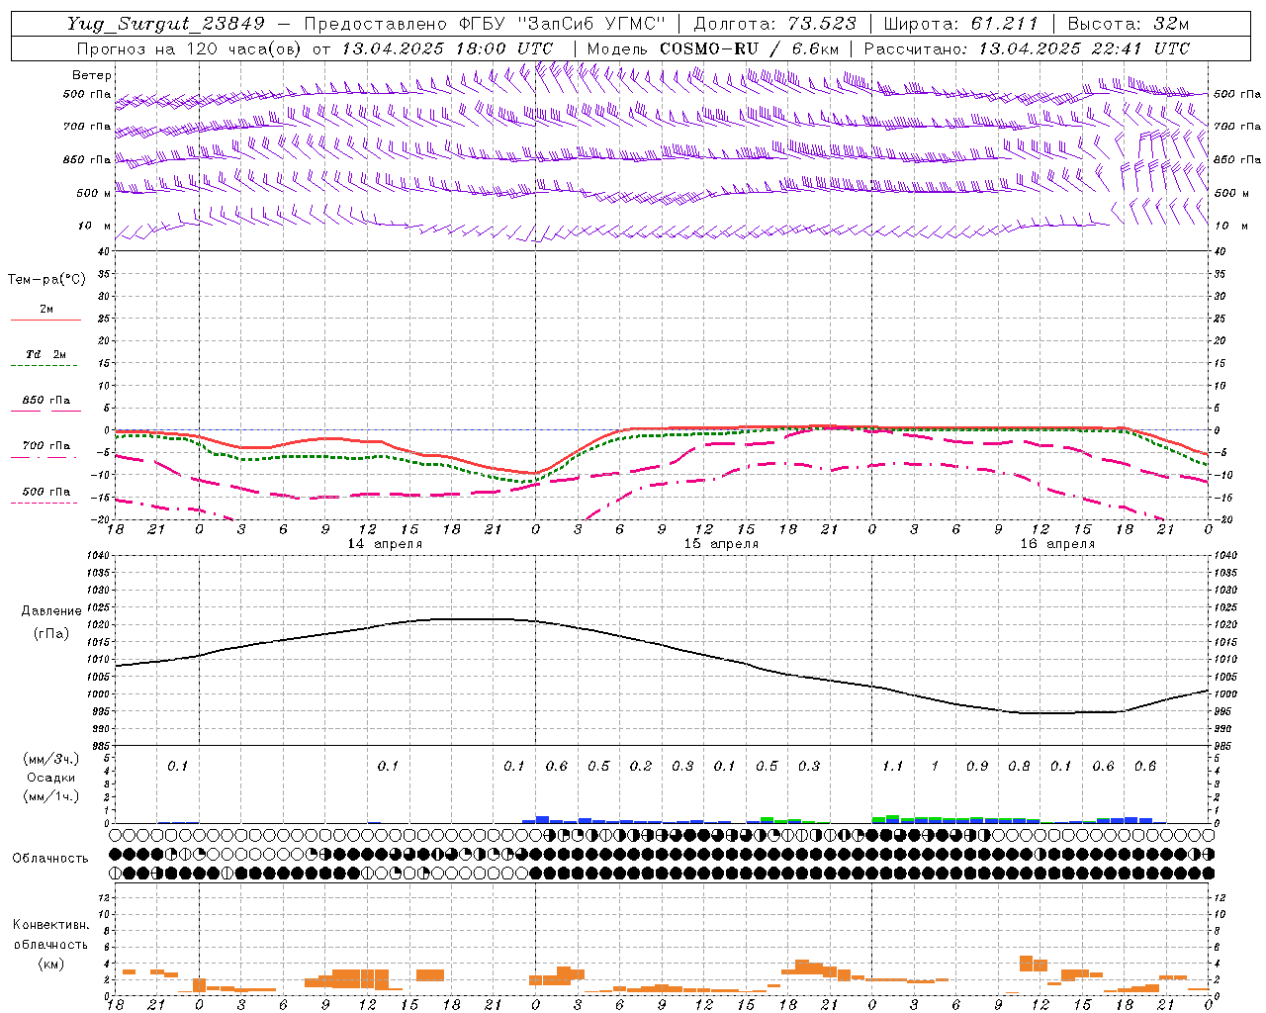Click the precipitation value 0.9
Screen dimensions: 1266x1013
pos(977,767)
